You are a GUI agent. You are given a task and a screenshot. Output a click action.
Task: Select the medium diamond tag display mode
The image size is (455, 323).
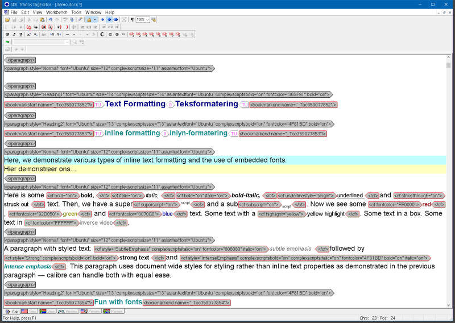[109, 20]
